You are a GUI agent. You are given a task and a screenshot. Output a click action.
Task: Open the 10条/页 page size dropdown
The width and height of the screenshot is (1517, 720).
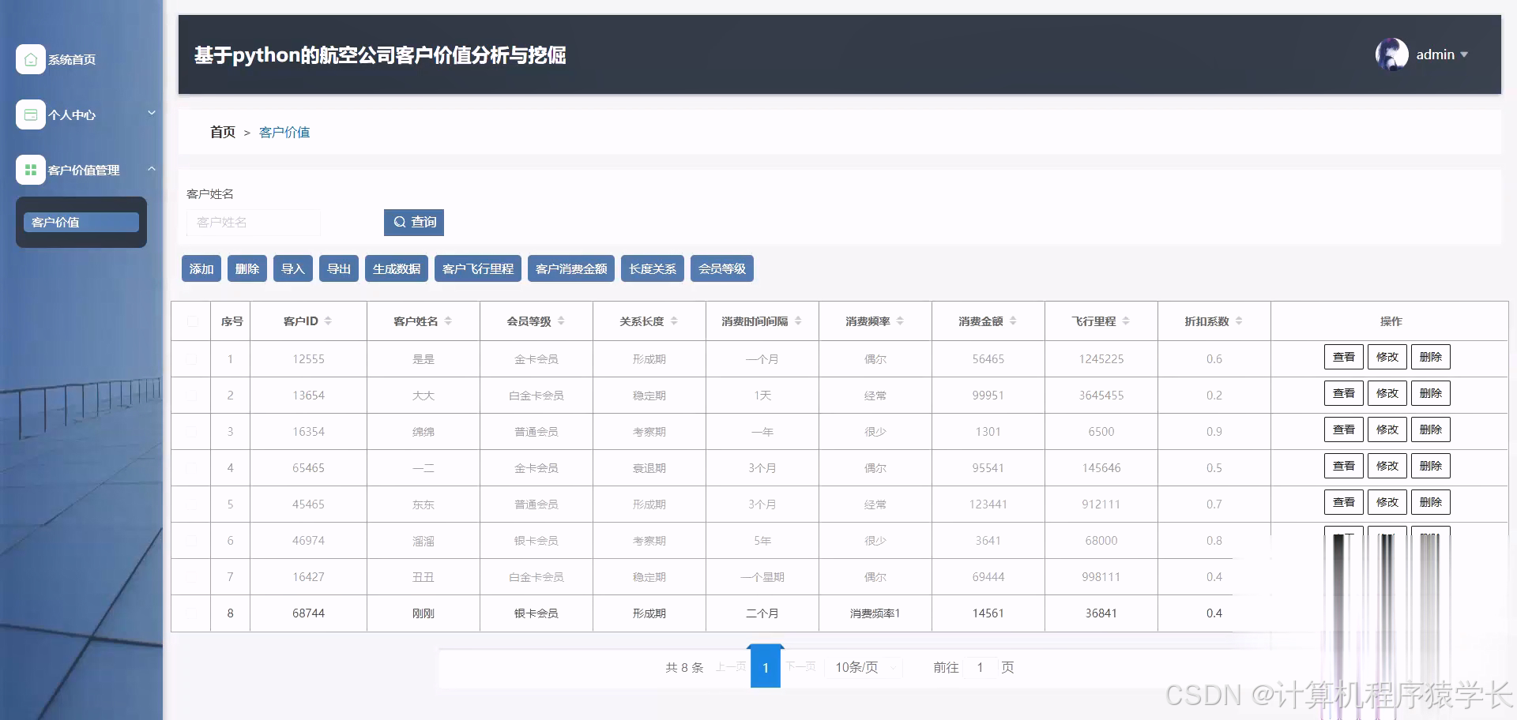pyautogui.click(x=862, y=667)
